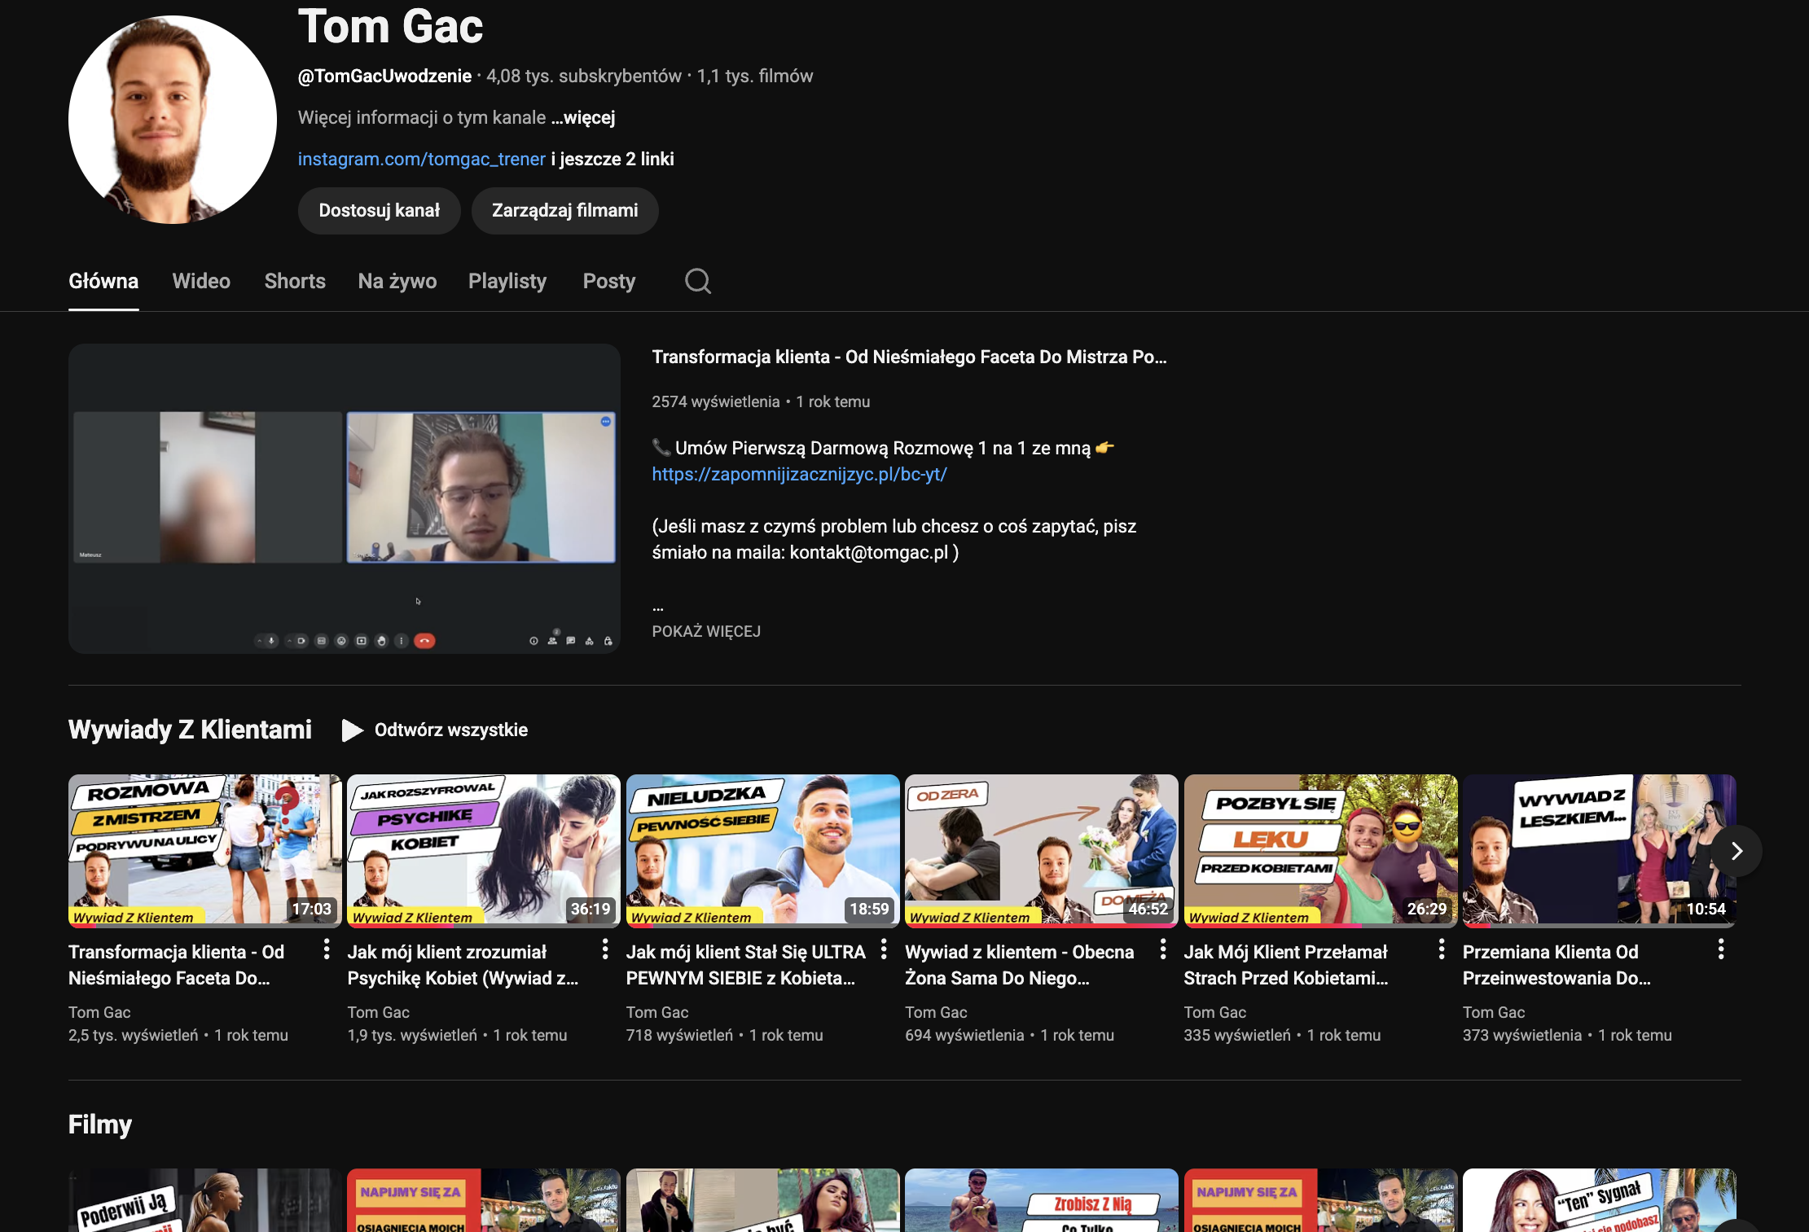Open options for Wywiad z klientem Obecna Żona
Image resolution: width=1809 pixels, height=1232 pixels.
[x=1162, y=949]
